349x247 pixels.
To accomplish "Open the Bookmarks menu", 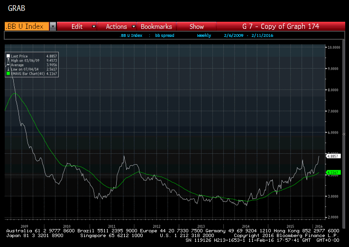I will point(156,27).
